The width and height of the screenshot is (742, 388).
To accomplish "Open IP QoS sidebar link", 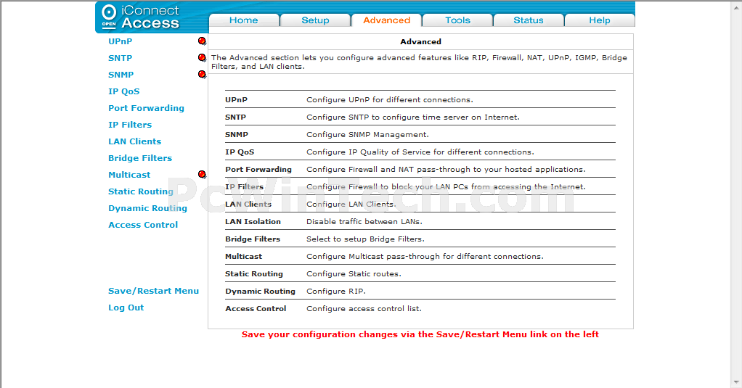I will 124,91.
